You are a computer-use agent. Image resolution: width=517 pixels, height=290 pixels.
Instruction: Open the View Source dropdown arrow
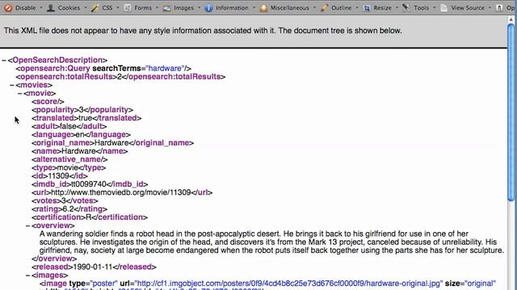[x=490, y=7]
